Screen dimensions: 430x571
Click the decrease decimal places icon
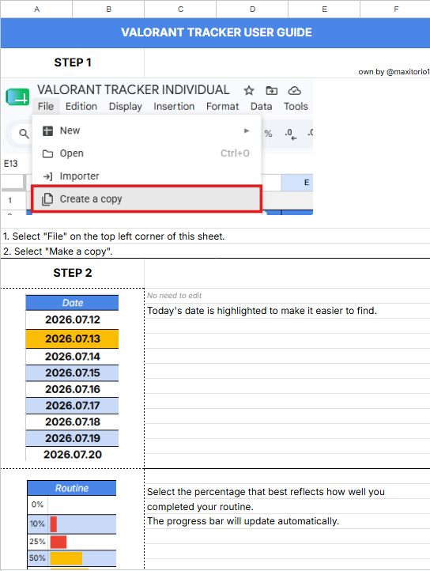(291, 134)
